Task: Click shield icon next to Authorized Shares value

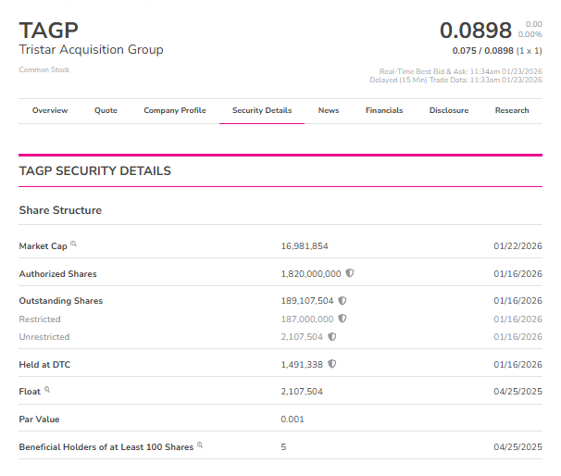Action: coord(350,273)
